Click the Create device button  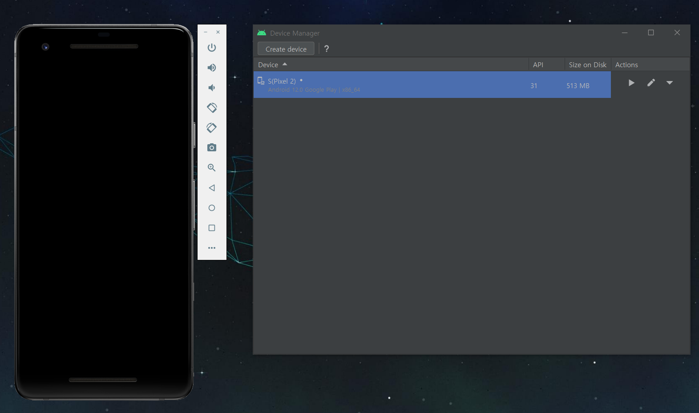pos(286,49)
